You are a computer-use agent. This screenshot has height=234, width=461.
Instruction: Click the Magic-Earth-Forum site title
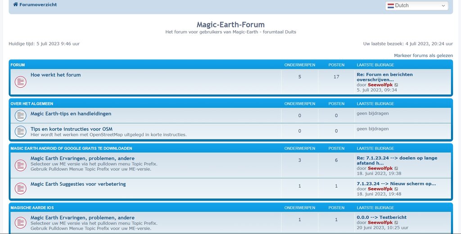click(230, 25)
